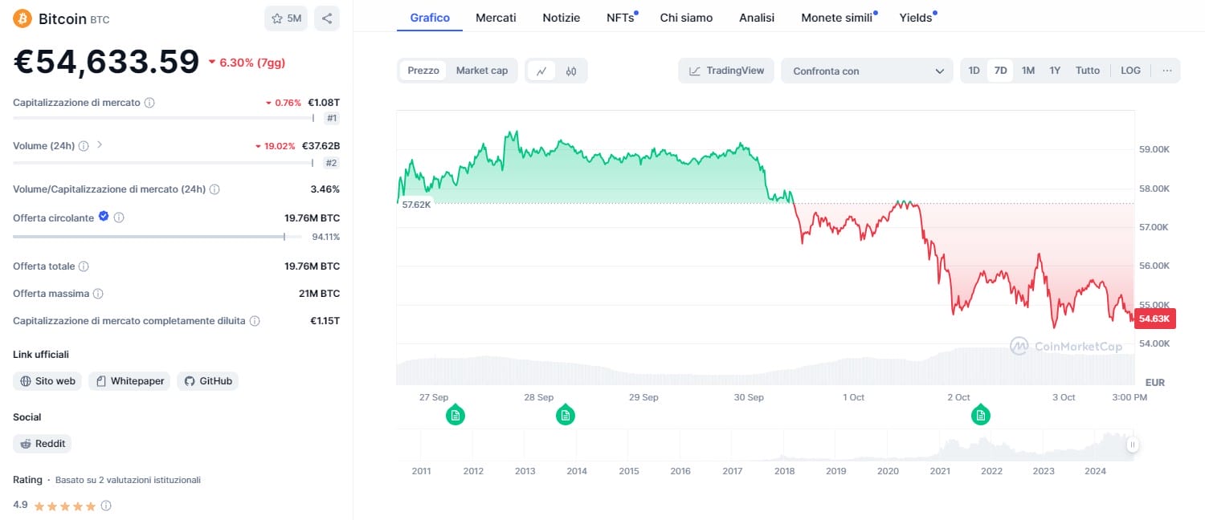
Task: Open news marker under 27 Sep
Action: tap(455, 415)
